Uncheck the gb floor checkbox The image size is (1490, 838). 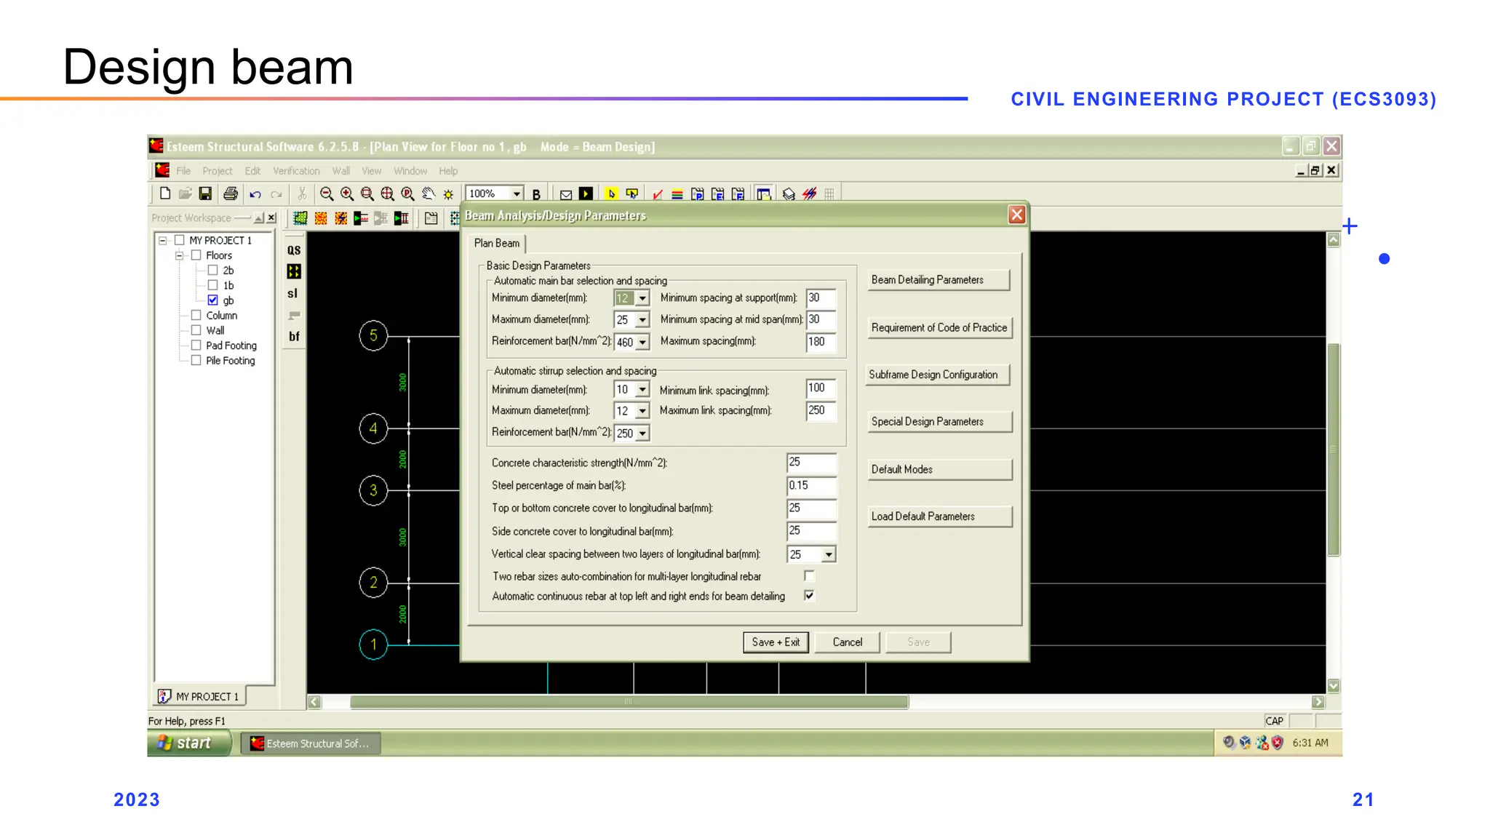click(213, 300)
